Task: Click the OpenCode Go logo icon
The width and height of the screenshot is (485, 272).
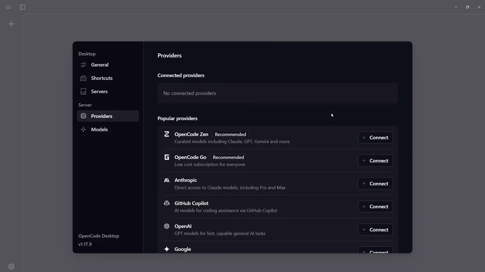Action: [167, 157]
